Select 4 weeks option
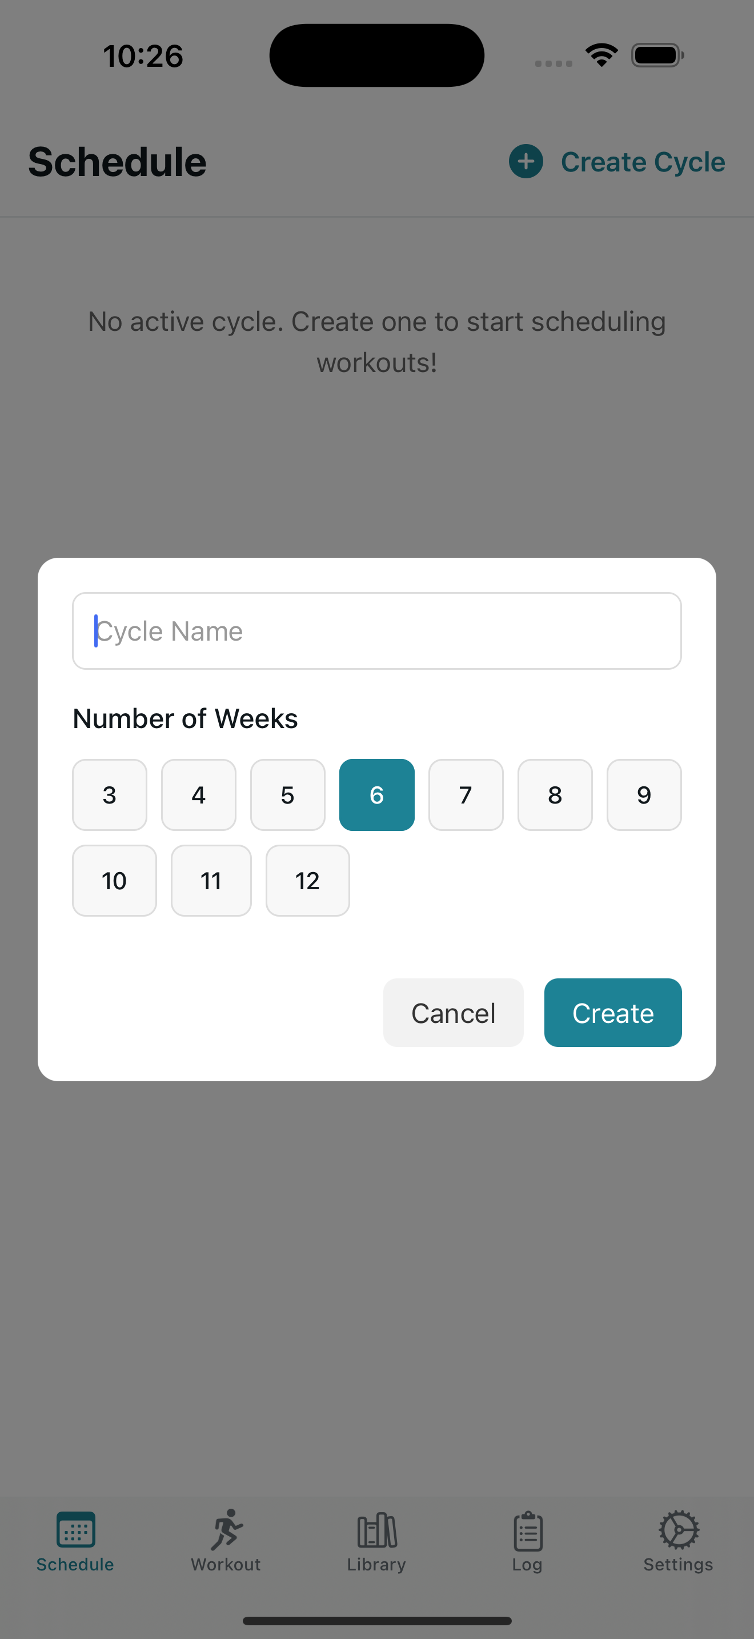The width and height of the screenshot is (754, 1639). click(x=198, y=795)
